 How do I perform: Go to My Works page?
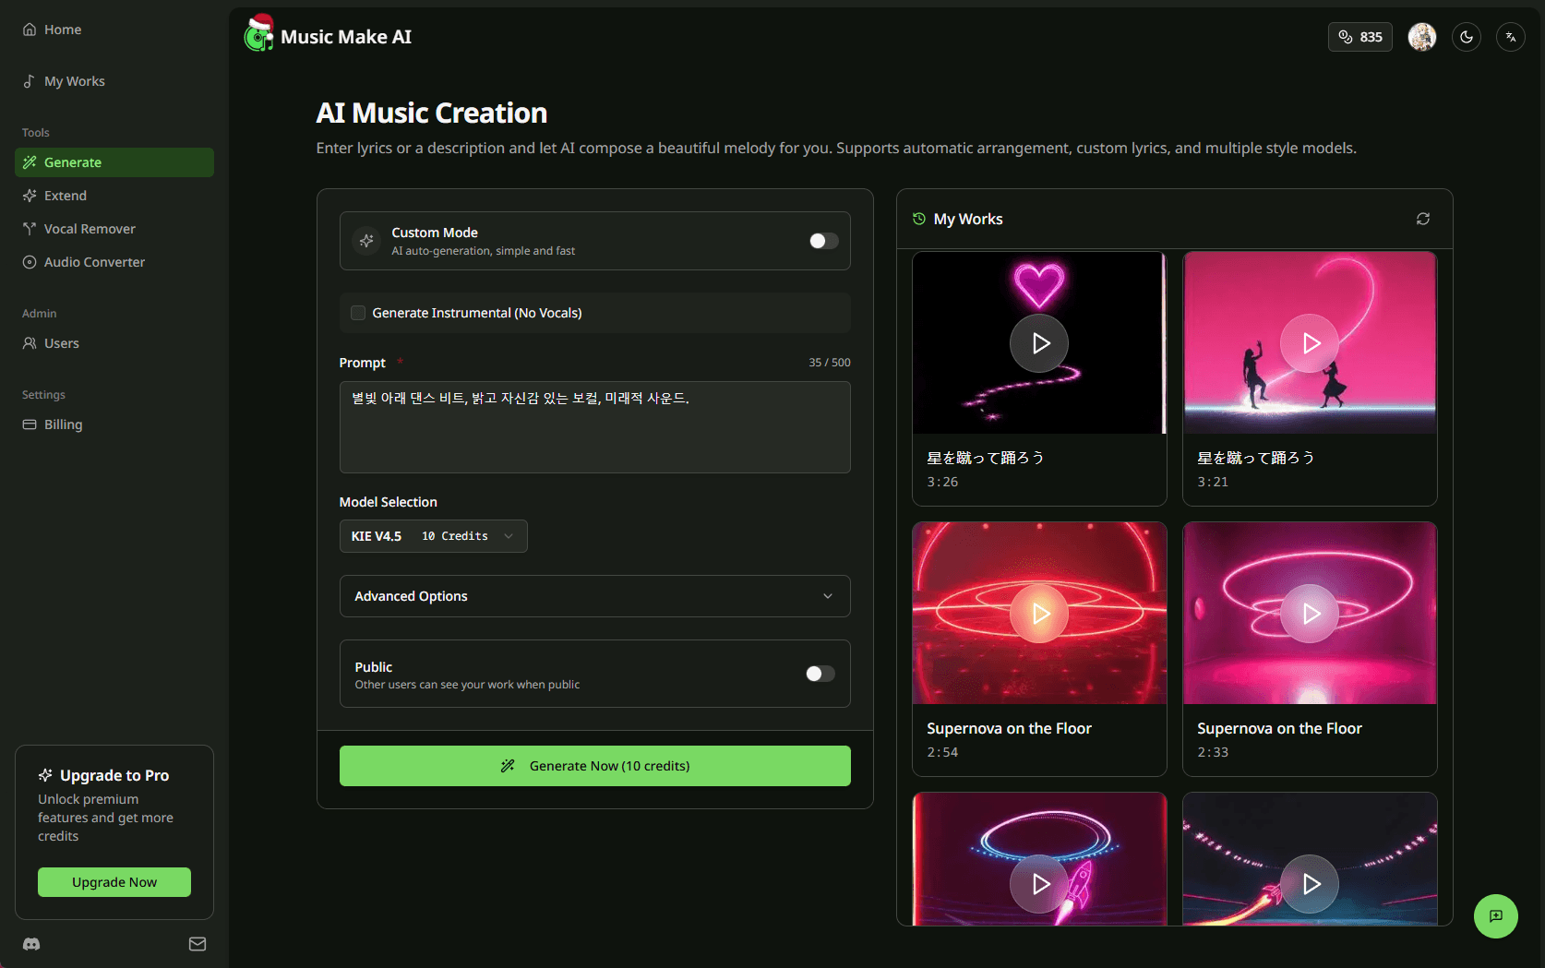tap(74, 80)
